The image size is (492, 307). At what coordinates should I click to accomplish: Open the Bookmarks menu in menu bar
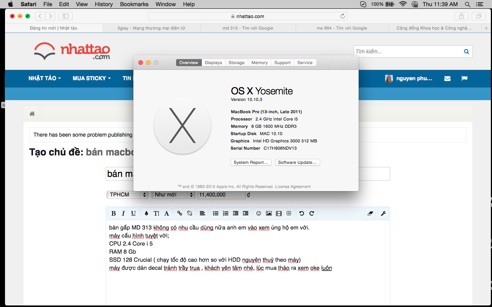point(134,4)
